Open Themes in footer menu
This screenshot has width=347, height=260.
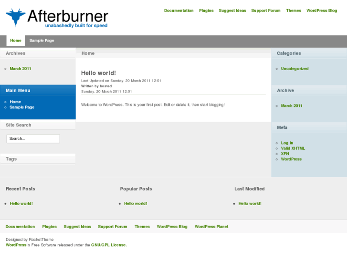(x=142, y=227)
